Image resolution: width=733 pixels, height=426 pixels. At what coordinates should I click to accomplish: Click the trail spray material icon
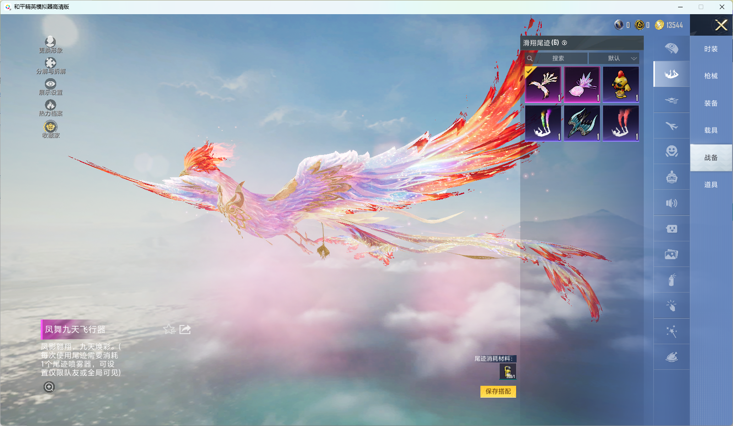click(x=508, y=371)
